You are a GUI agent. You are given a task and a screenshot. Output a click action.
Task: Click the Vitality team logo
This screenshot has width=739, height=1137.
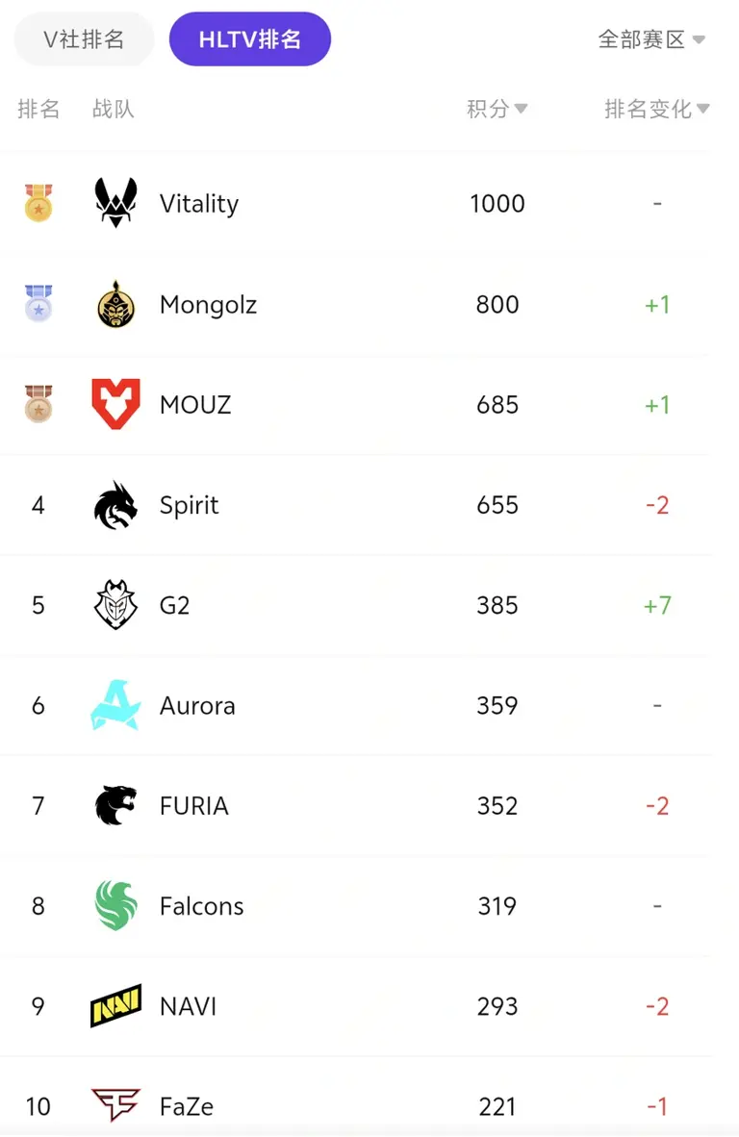point(115,203)
